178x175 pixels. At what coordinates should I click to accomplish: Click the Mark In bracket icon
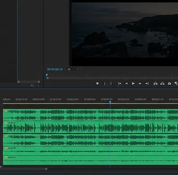(x=105, y=83)
